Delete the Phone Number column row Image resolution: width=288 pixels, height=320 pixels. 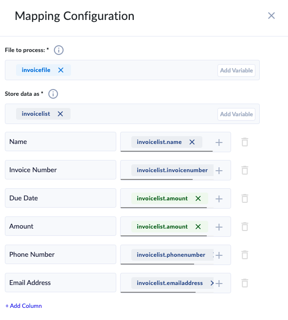click(245, 255)
